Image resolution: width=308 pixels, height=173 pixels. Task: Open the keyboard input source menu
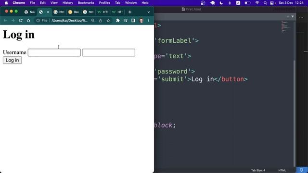point(238,3)
